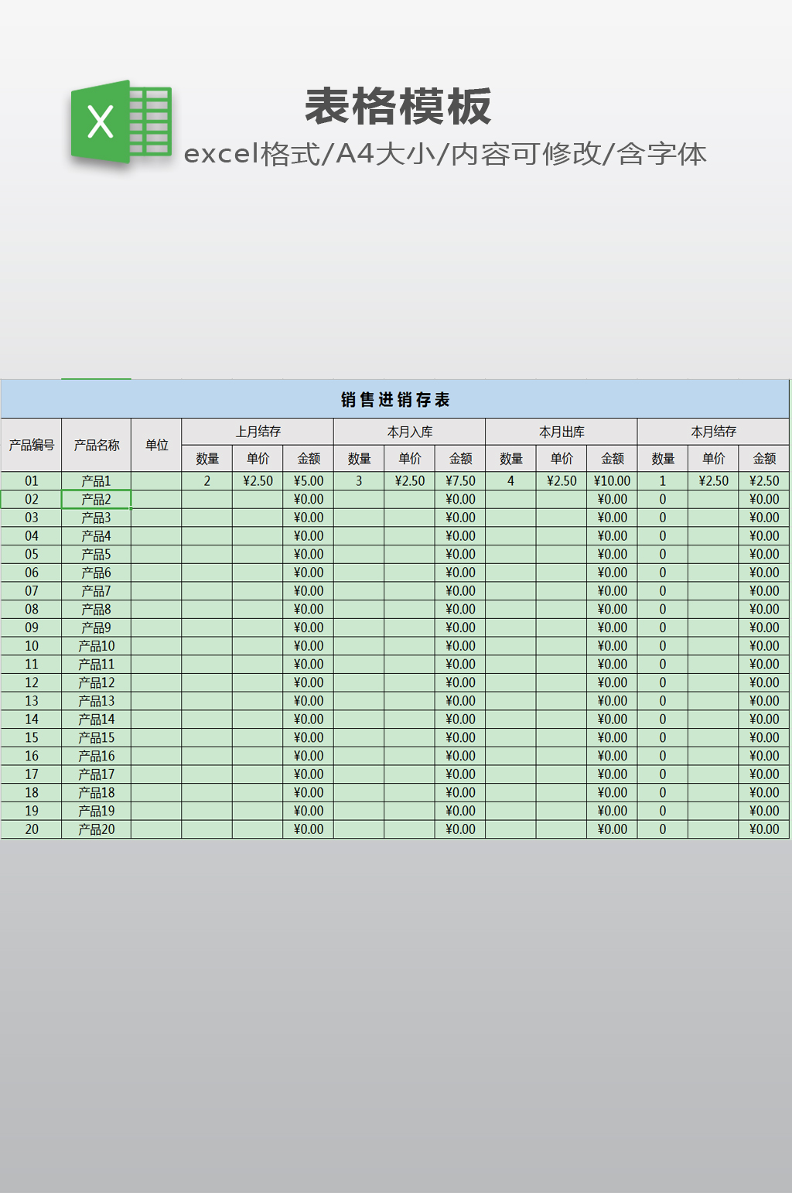Select the highlighted 产品2 cell
The image size is (792, 1193).
click(x=97, y=500)
